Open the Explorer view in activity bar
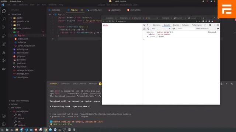236x132 pixels. click(x=4, y=11)
